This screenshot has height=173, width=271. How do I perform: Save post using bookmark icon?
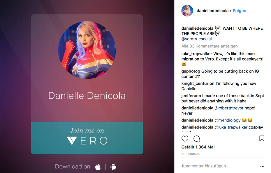pos(262,138)
